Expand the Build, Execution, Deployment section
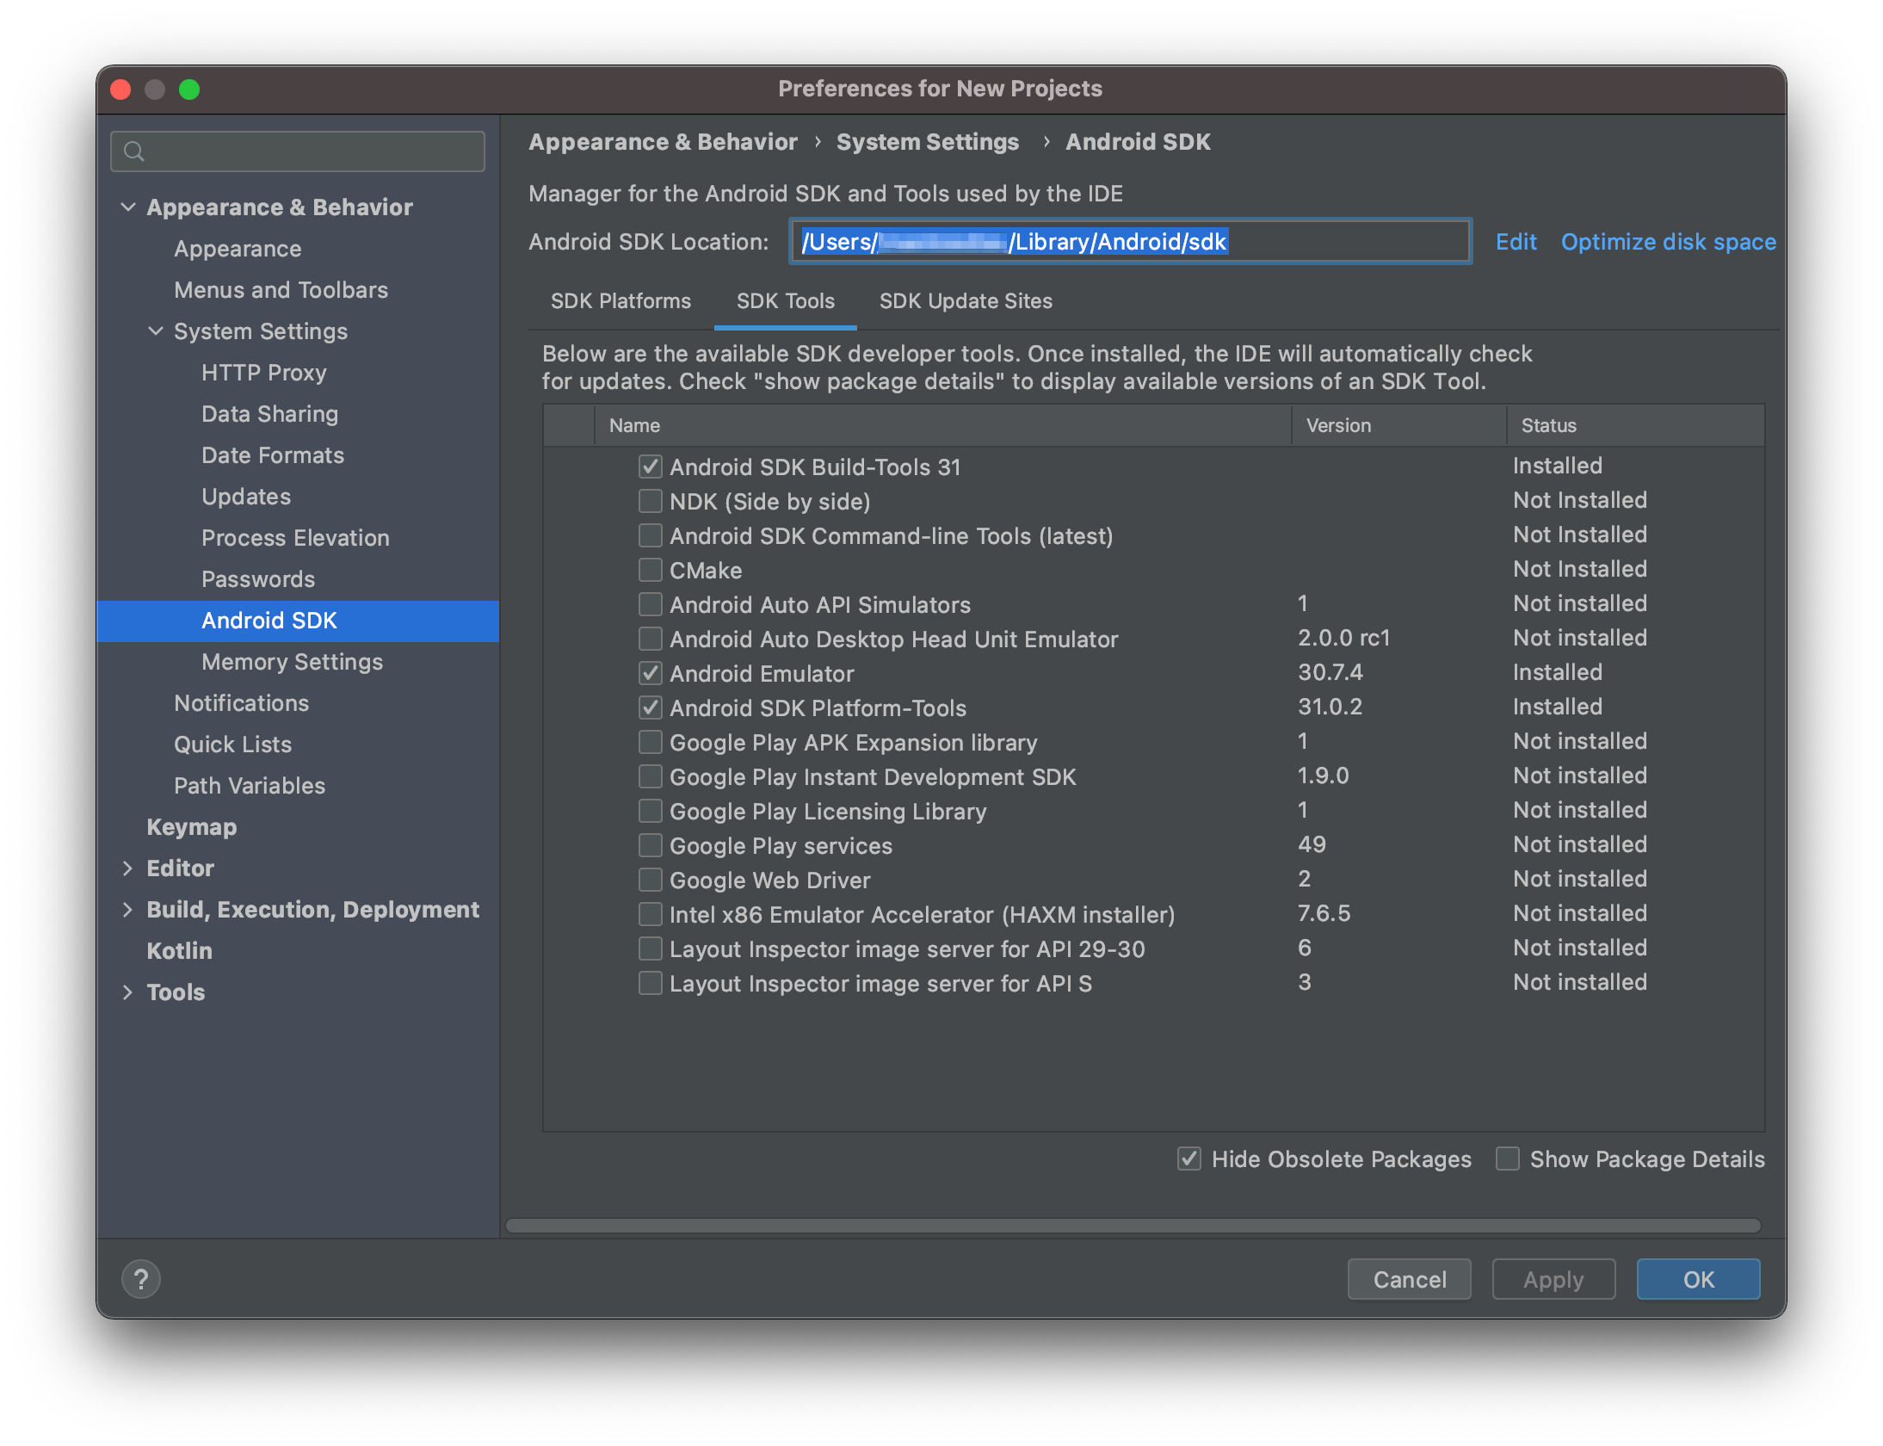Viewport: 1883px width, 1446px height. click(128, 909)
